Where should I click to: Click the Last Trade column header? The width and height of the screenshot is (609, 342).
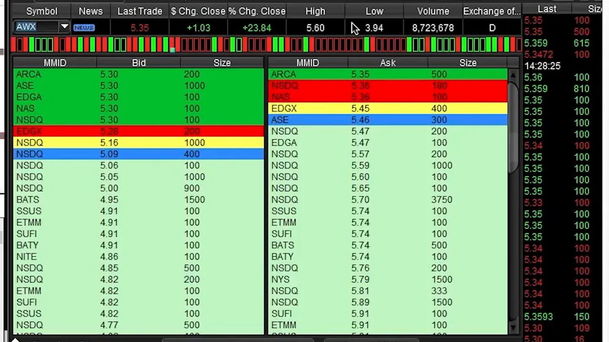click(x=139, y=11)
